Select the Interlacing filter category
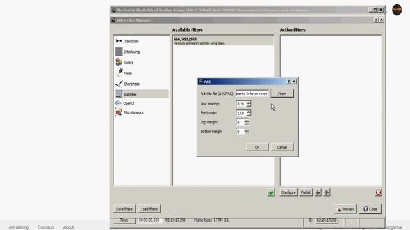Image resolution: width=410 pixels, height=230 pixels. click(142, 52)
